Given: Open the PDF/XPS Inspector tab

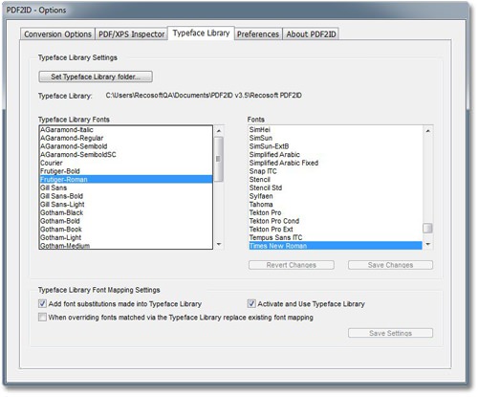Looking at the screenshot, I should point(131,34).
